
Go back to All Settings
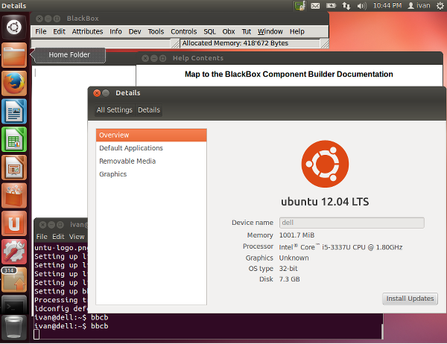pyautogui.click(x=114, y=110)
